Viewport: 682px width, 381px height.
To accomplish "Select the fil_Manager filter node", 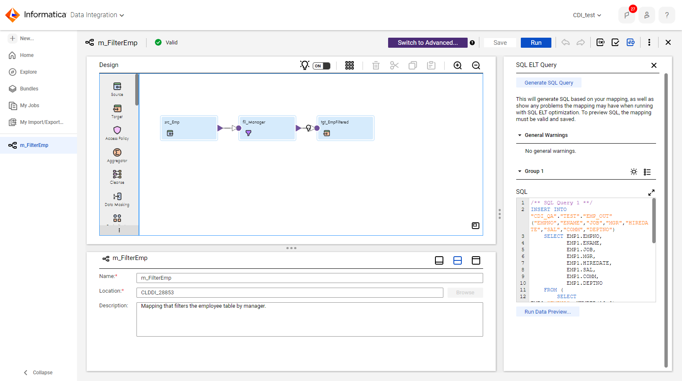I will [267, 128].
